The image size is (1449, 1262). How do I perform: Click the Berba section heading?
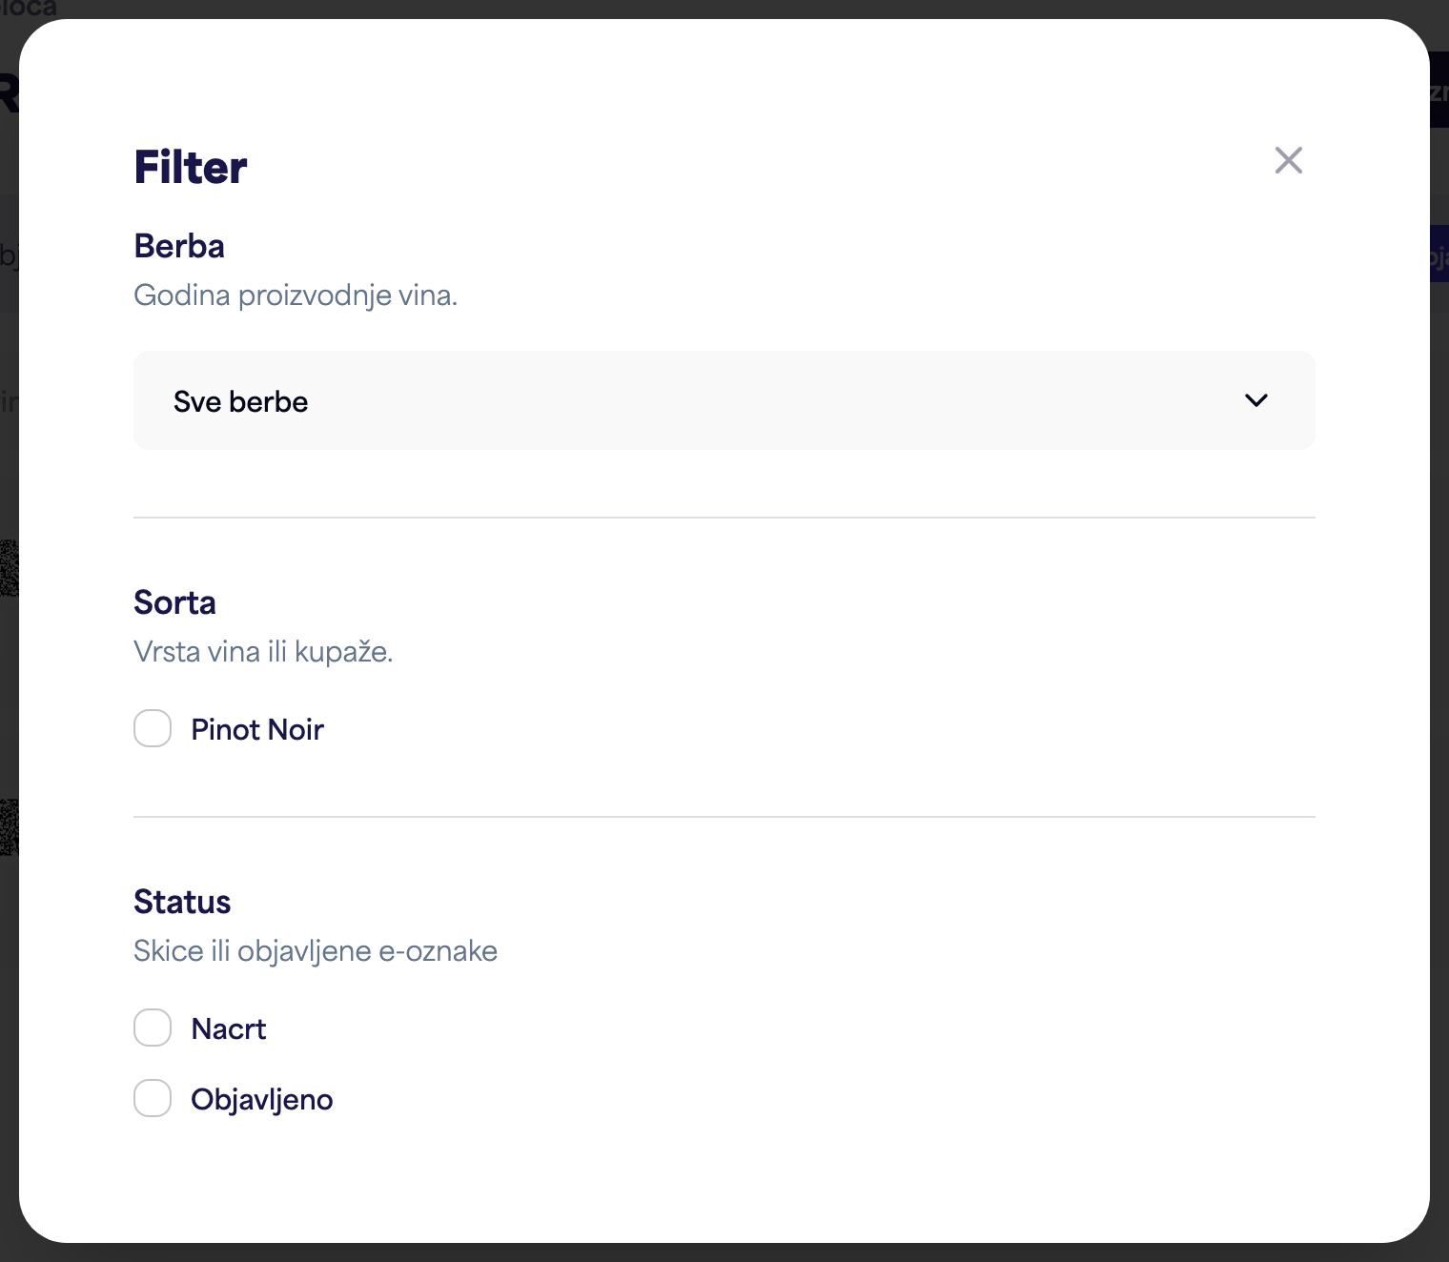pos(179,246)
